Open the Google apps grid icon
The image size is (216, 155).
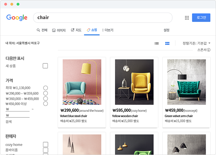(187, 18)
